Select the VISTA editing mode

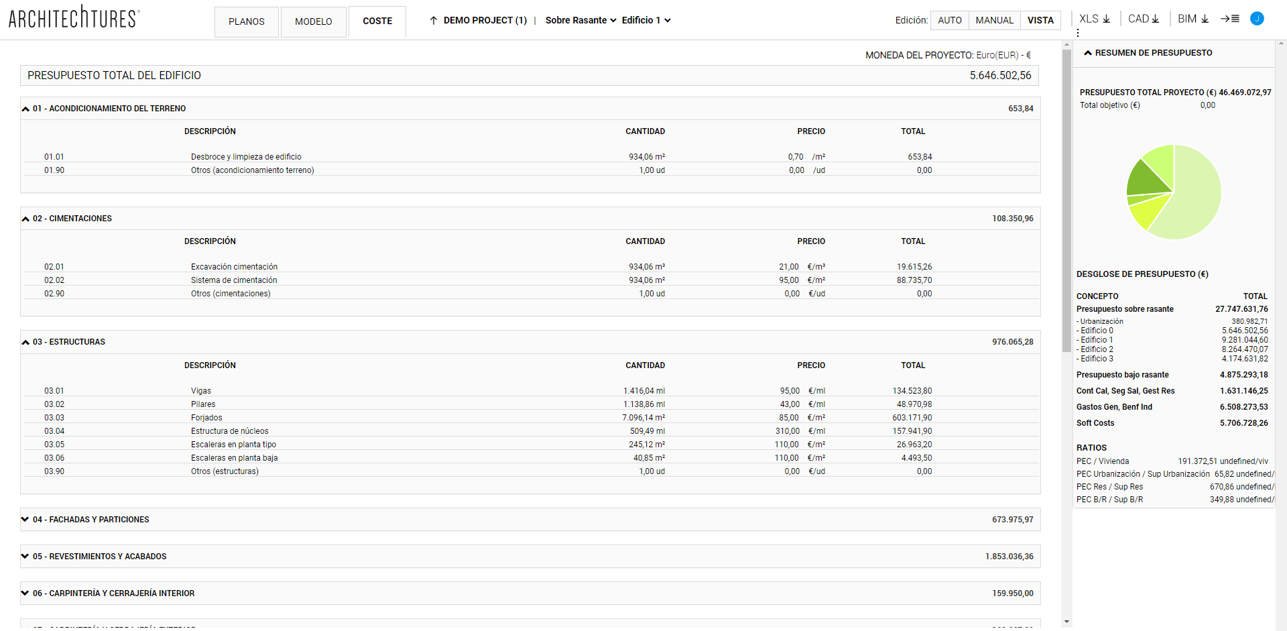pos(1040,21)
